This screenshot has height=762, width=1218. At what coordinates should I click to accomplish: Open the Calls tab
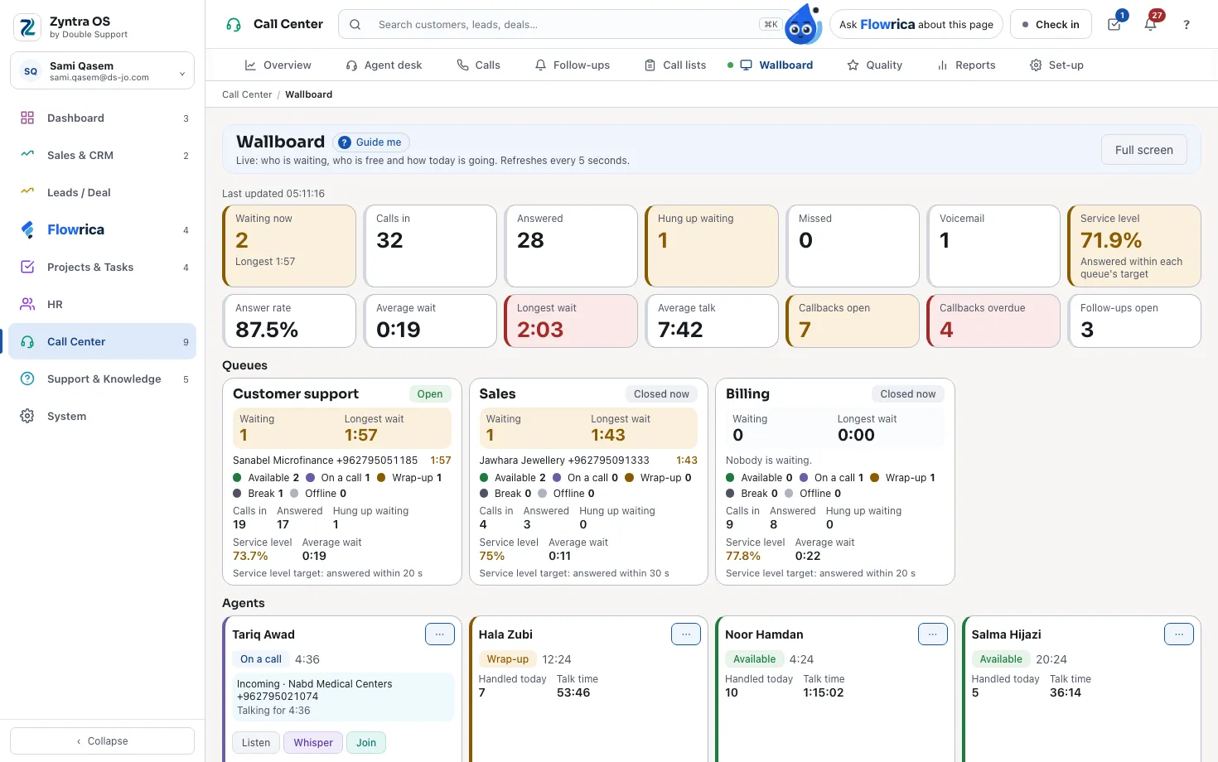[x=479, y=65]
